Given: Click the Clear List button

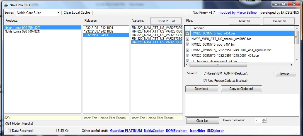Looking at the screenshot, I should point(202,121).
